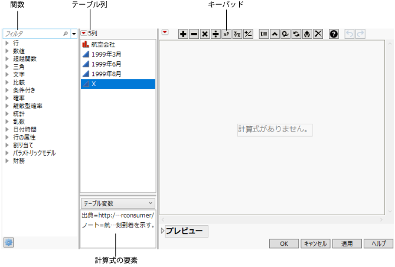
Task: Click the delete expression (X) keypad icon
Action: click(x=318, y=34)
